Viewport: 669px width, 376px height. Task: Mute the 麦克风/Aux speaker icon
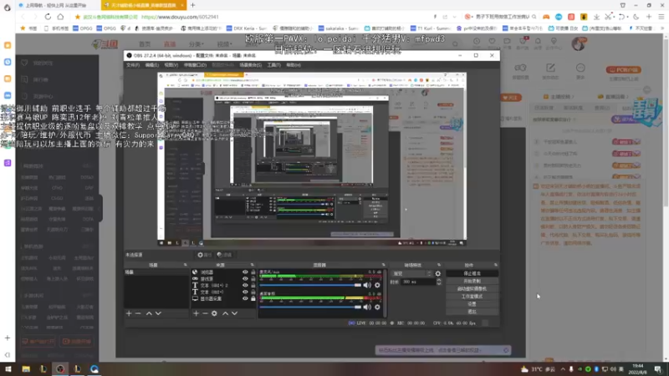point(367,285)
